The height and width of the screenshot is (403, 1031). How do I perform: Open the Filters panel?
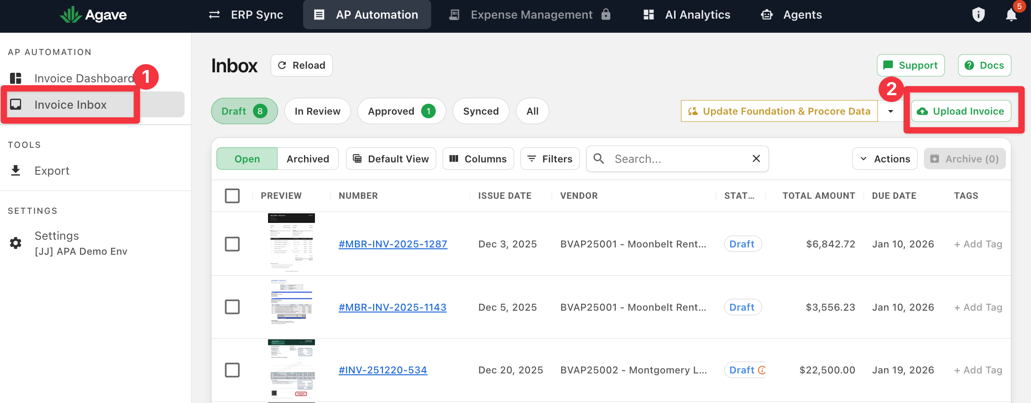[x=550, y=159]
